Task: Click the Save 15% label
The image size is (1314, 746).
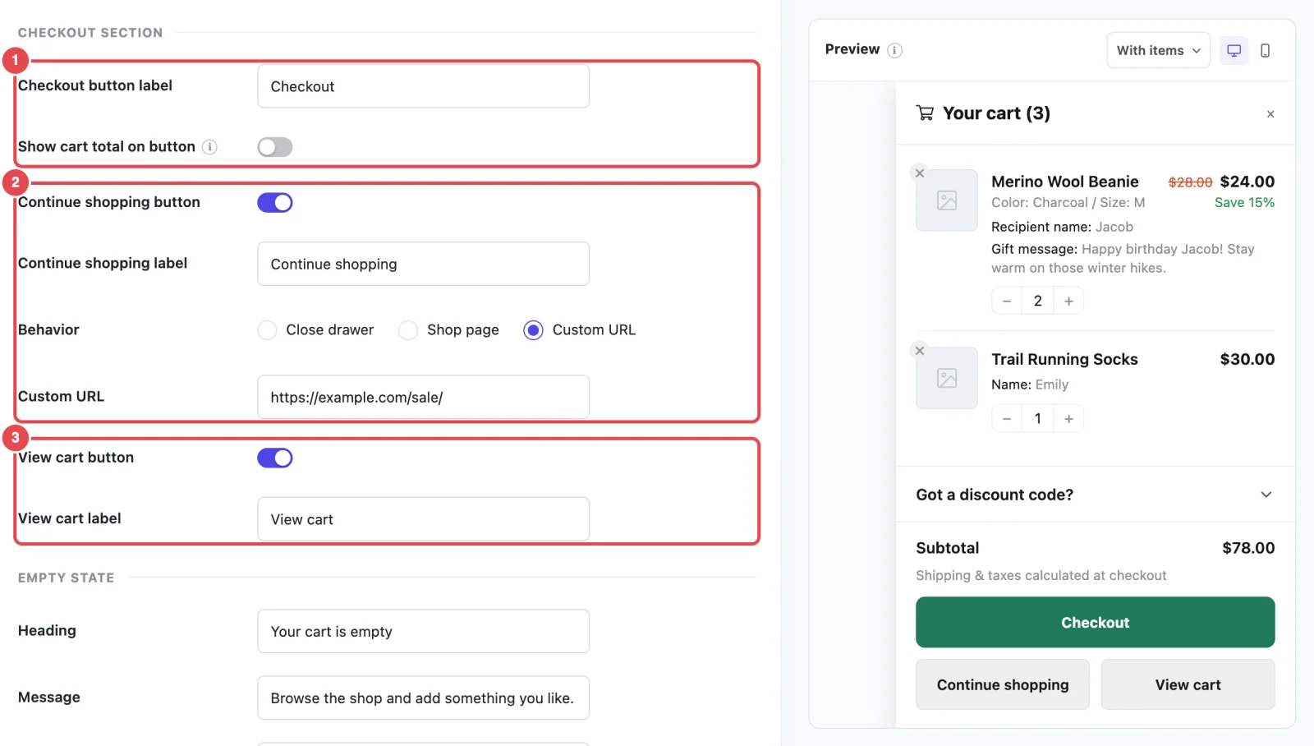Action: coord(1244,203)
